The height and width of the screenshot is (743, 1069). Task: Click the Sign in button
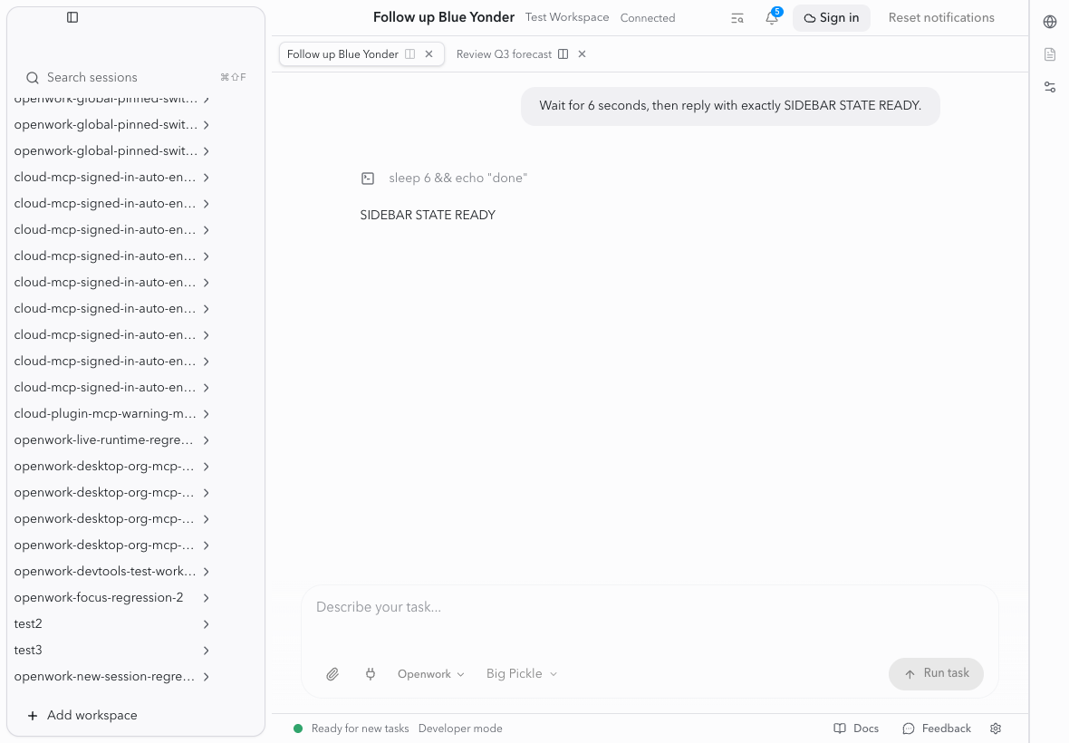click(831, 18)
